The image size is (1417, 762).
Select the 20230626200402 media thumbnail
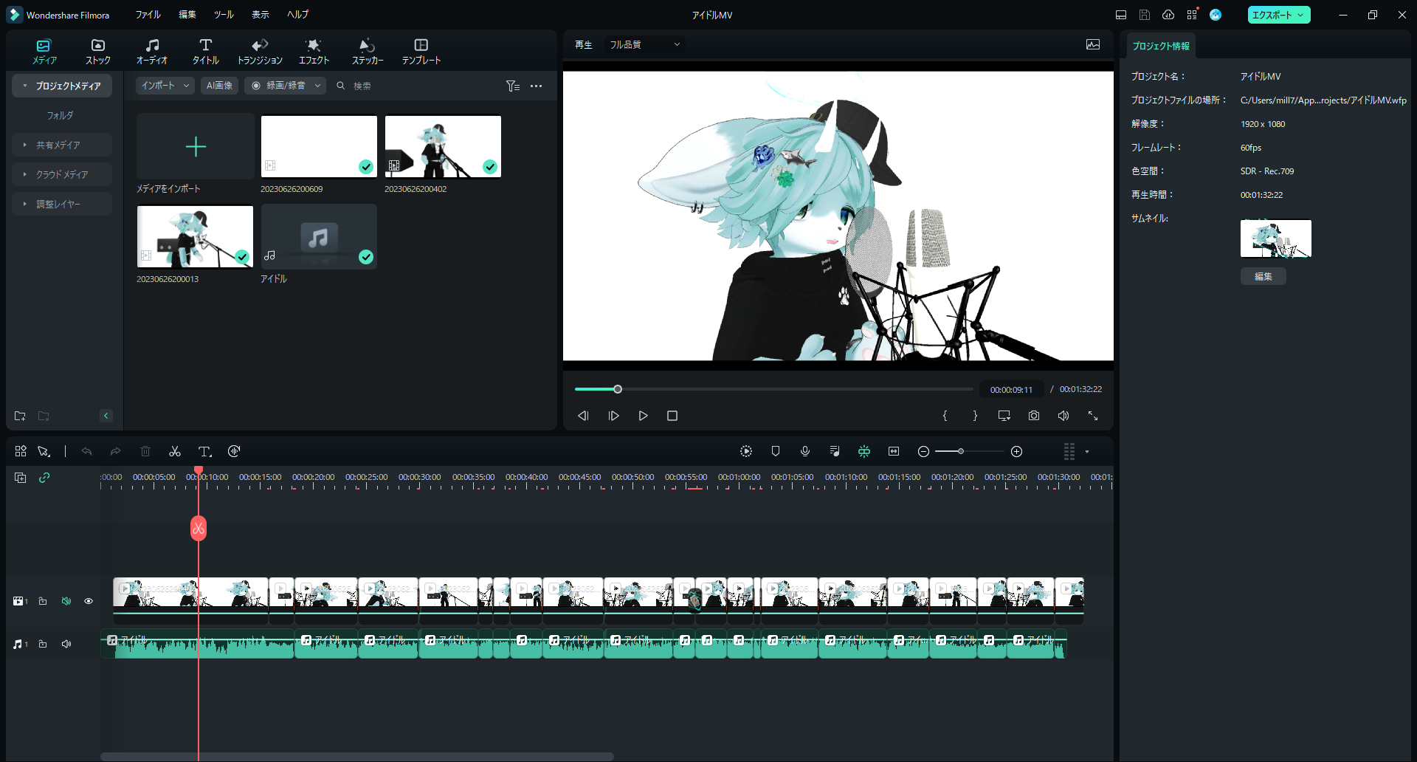(443, 146)
